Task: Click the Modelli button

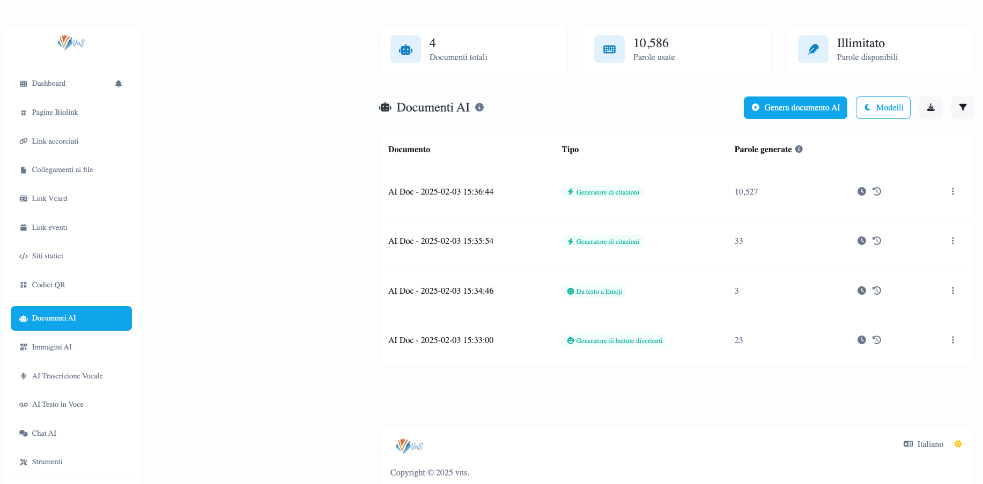Action: point(883,108)
